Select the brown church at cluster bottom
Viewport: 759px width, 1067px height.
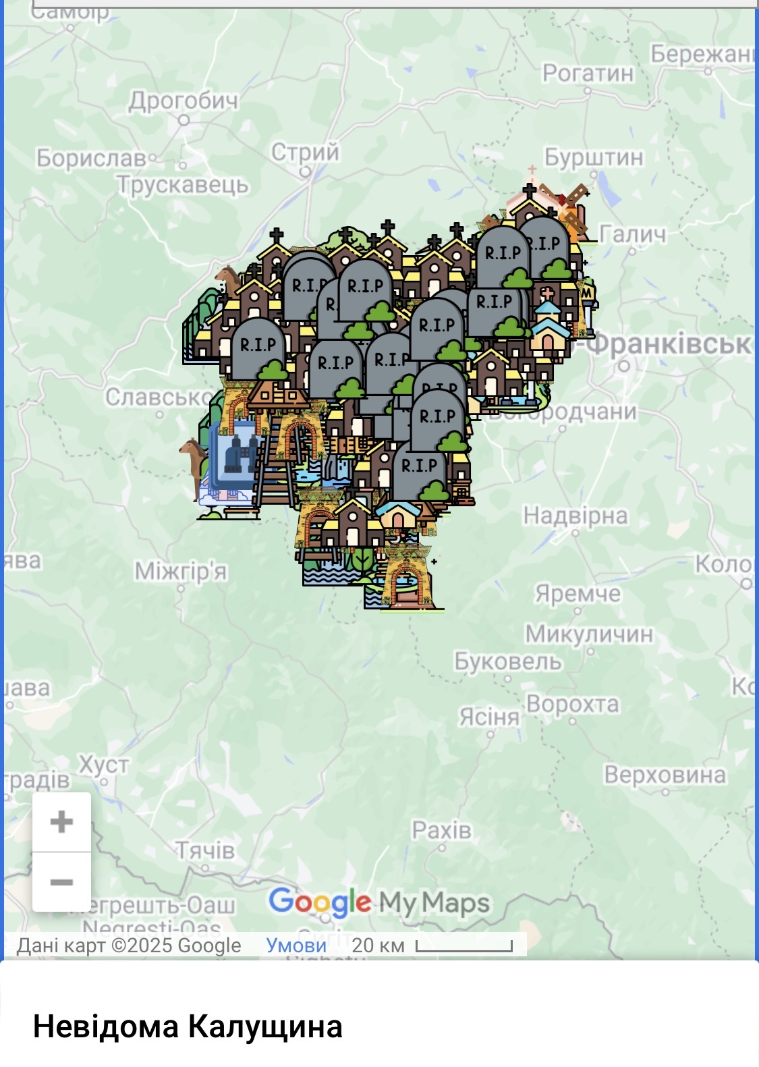tap(352, 524)
